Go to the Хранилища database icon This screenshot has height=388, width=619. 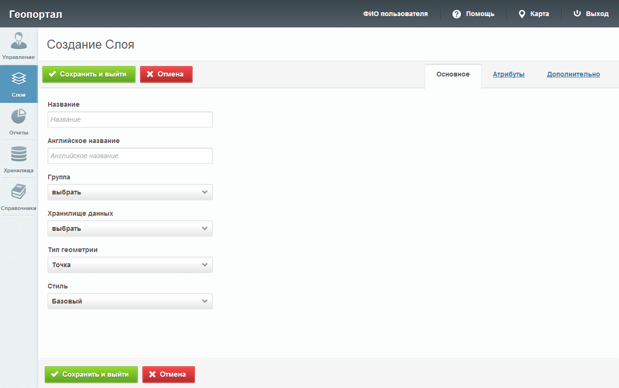(x=18, y=154)
